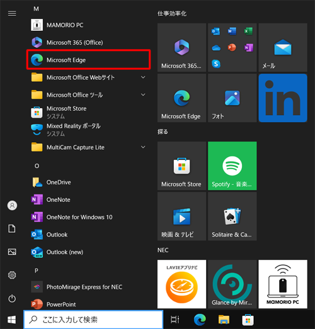This screenshot has height=329, width=315.
Task: Click the ここに入力して検索 search box
Action: (x=93, y=320)
